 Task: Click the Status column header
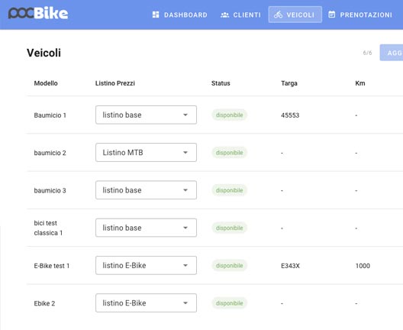tap(221, 83)
